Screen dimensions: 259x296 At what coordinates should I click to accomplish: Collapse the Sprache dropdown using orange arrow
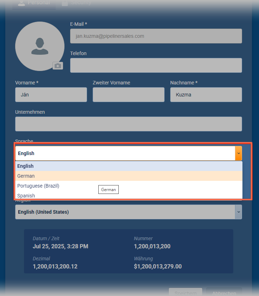point(239,153)
